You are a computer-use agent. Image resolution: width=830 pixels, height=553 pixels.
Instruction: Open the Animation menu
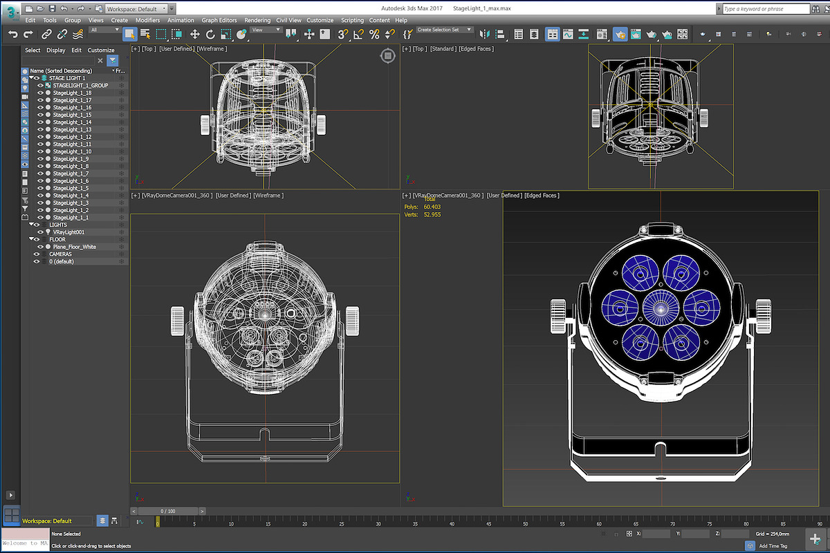[181, 20]
